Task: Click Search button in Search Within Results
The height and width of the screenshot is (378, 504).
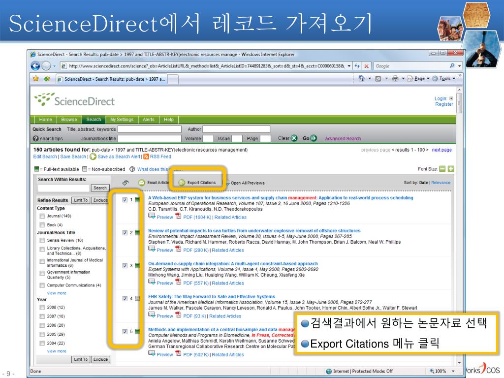Action: pyautogui.click(x=100, y=188)
